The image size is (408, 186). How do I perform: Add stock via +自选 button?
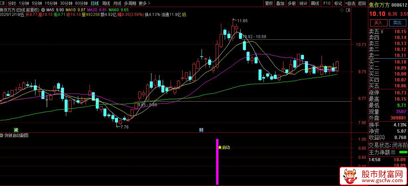(x=350, y=3)
